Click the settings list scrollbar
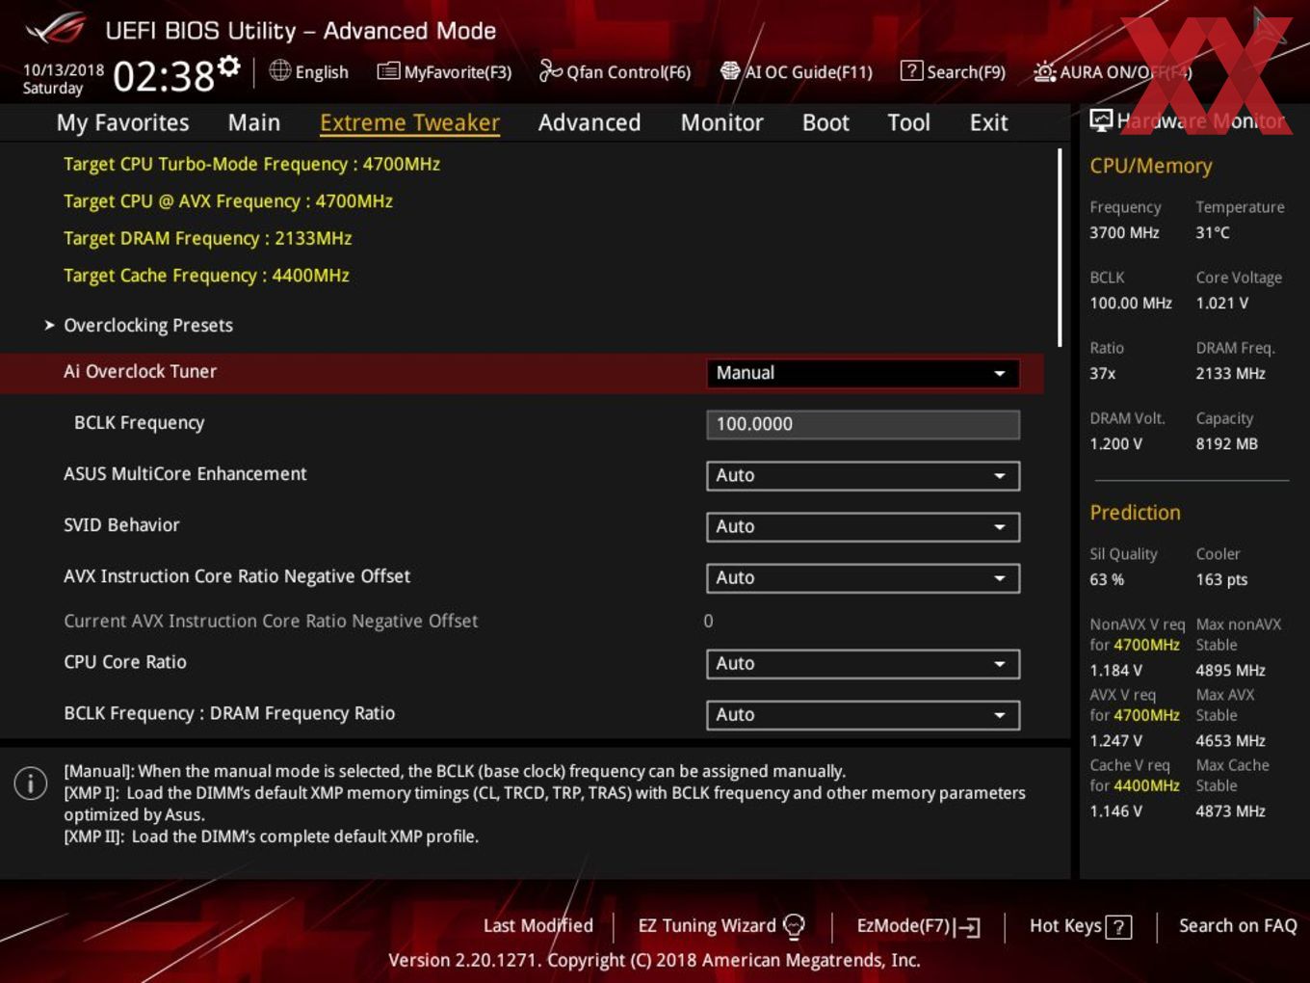 [x=1060, y=248]
